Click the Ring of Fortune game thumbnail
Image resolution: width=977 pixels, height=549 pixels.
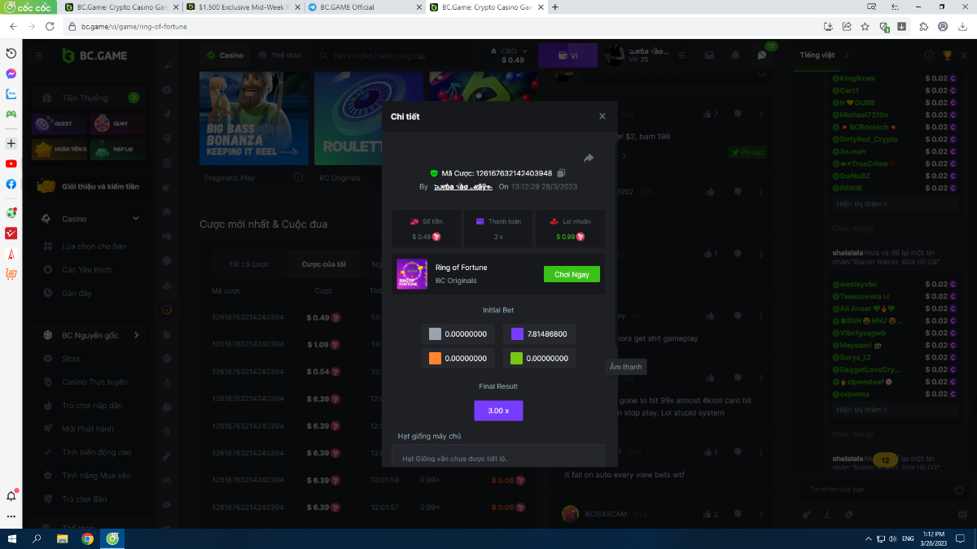[412, 274]
